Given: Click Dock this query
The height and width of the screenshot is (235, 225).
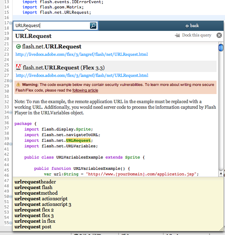Looking at the screenshot, I should click(196, 35).
